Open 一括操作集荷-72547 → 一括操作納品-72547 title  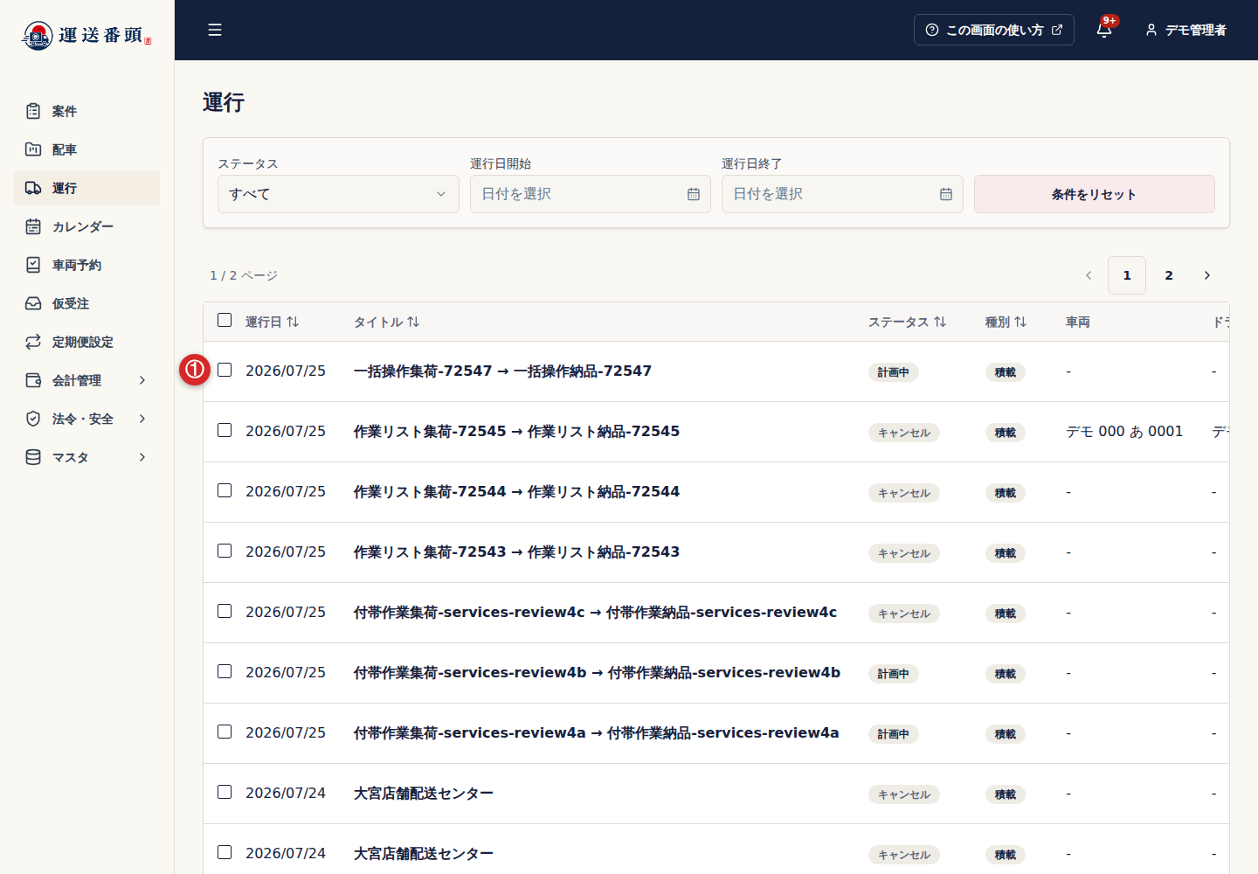coord(502,371)
